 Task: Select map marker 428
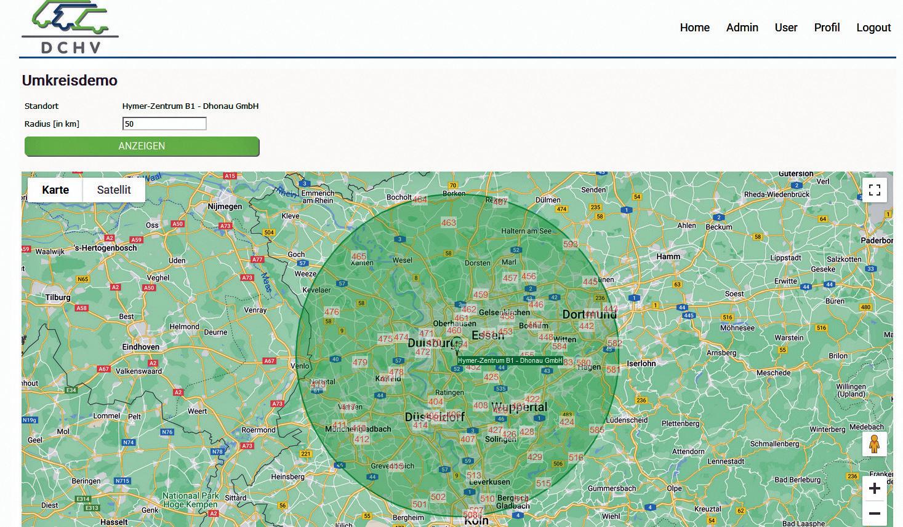tap(527, 432)
